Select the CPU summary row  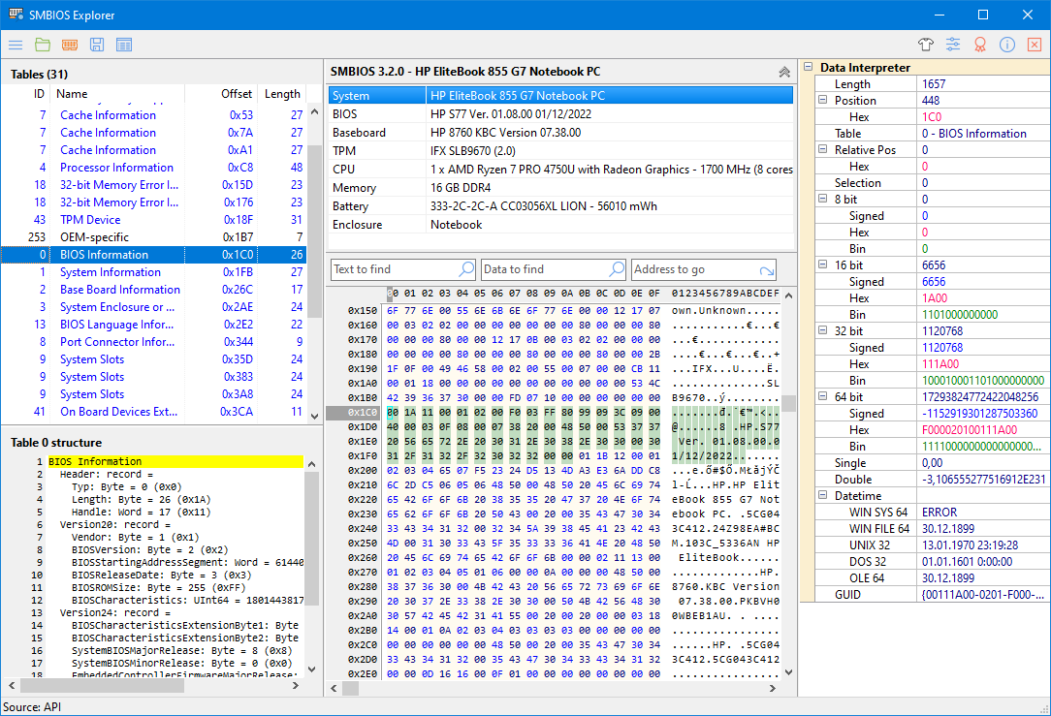[x=561, y=170]
